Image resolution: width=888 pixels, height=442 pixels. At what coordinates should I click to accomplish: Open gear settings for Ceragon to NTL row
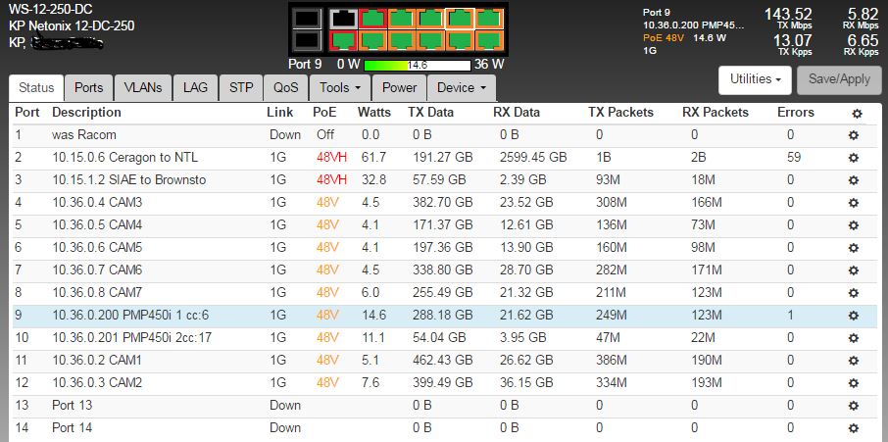pos(853,157)
